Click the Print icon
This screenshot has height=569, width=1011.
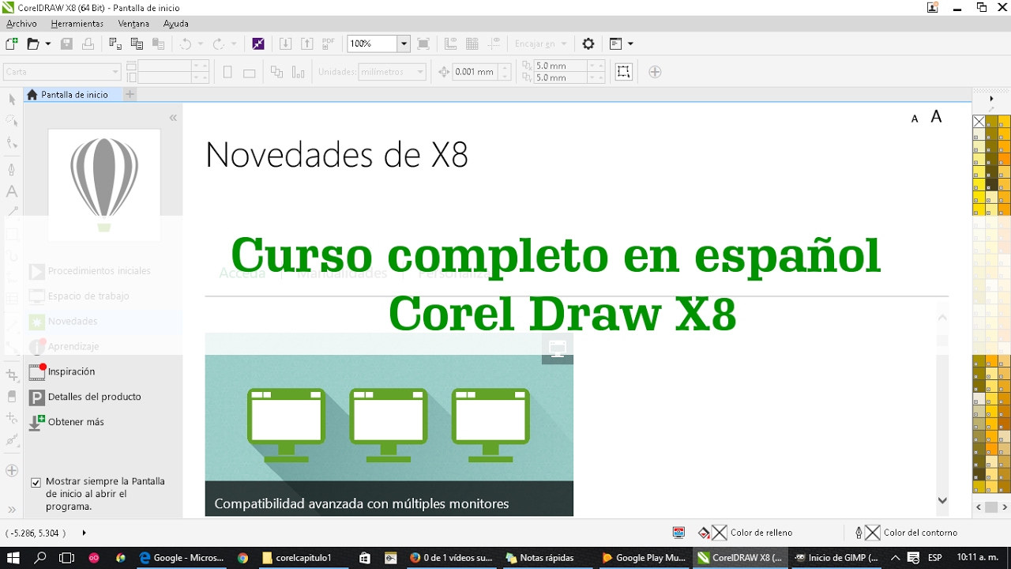(88, 44)
